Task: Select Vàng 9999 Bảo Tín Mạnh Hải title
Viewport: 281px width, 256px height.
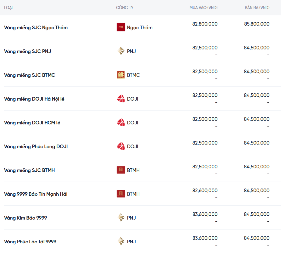Action: click(36, 194)
